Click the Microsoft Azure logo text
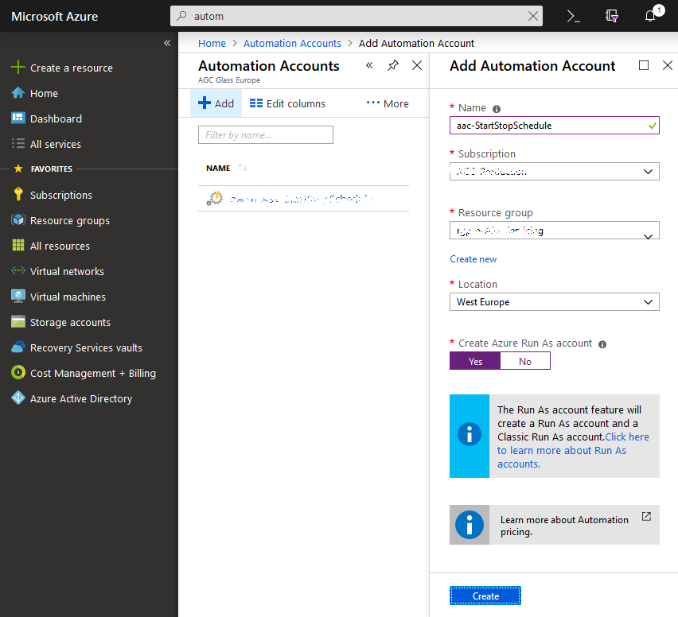 (54, 17)
